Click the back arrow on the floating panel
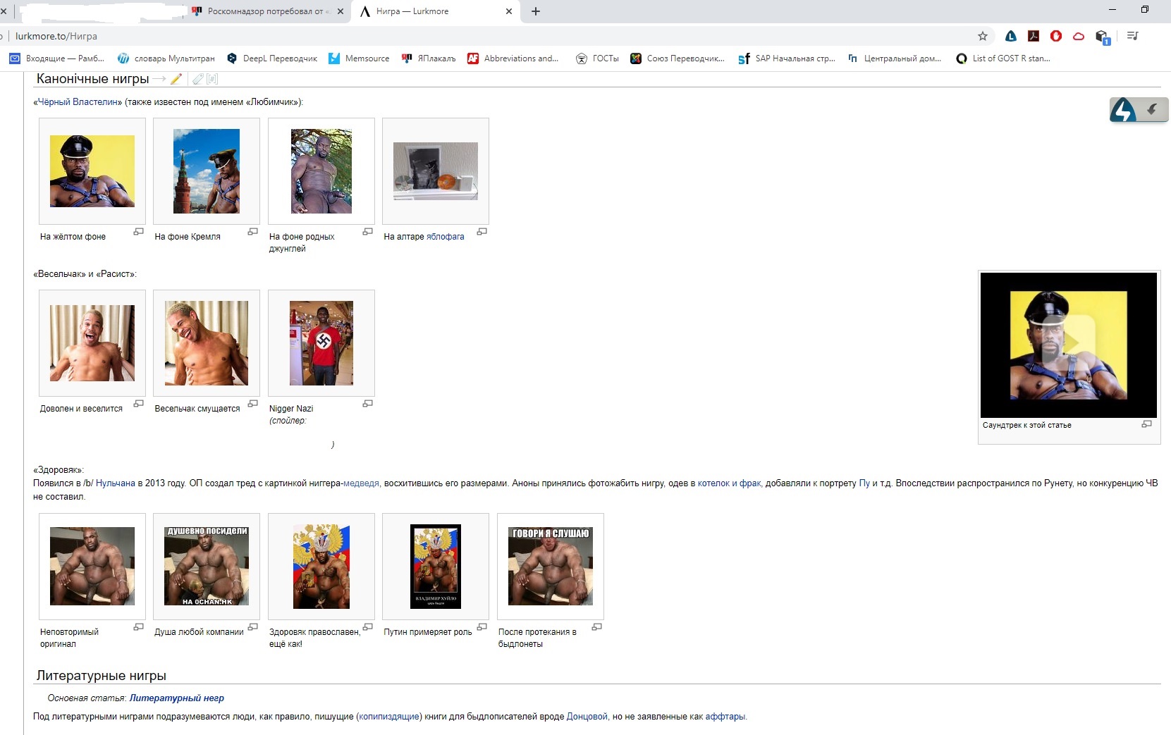Screen dimensions: 1171x735 click(1153, 109)
